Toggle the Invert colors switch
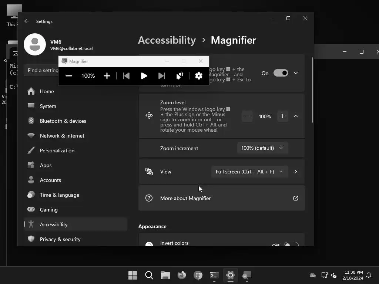The height and width of the screenshot is (284, 379). point(291,244)
